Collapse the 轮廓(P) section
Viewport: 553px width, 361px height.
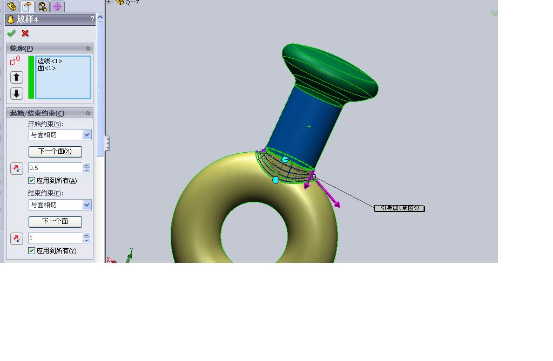(x=88, y=49)
